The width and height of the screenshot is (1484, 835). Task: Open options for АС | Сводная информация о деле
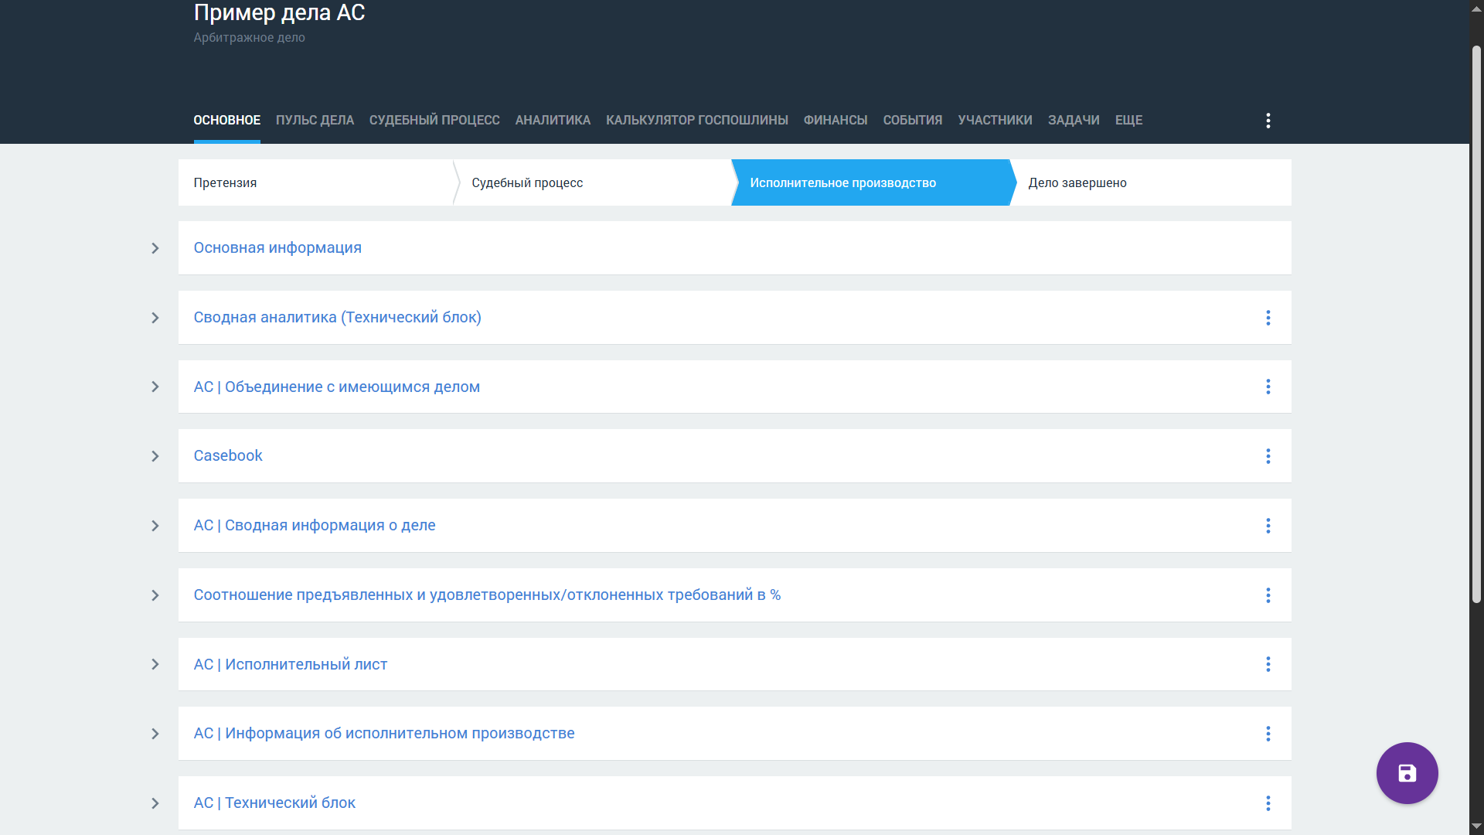point(1268,526)
